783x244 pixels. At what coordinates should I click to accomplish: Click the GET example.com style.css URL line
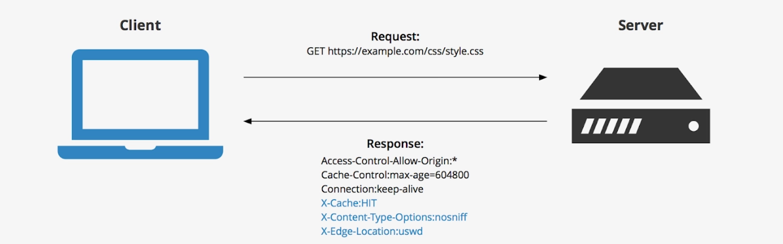pyautogui.click(x=395, y=51)
